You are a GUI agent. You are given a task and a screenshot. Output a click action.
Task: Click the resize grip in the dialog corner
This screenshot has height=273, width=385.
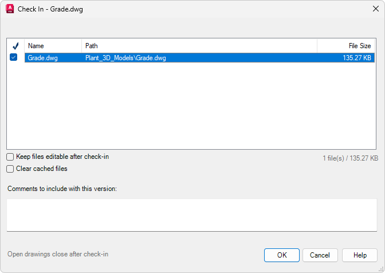(x=380, y=268)
